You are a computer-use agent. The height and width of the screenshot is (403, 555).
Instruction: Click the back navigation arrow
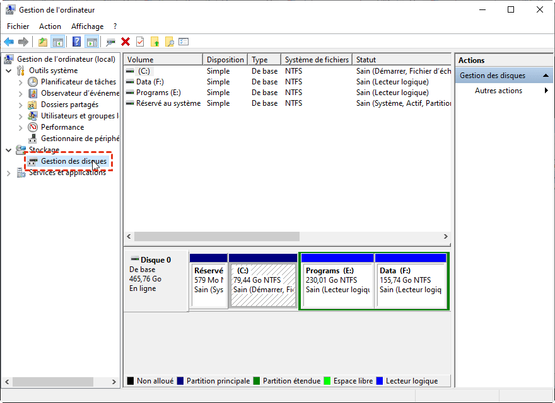pos(8,42)
